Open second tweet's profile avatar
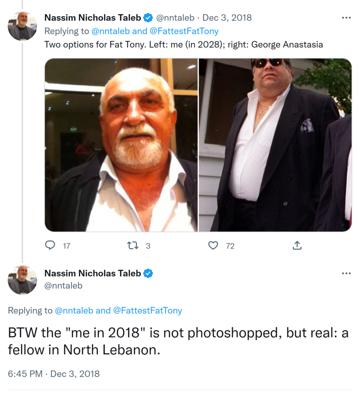358x394 pixels. [x=22, y=280]
